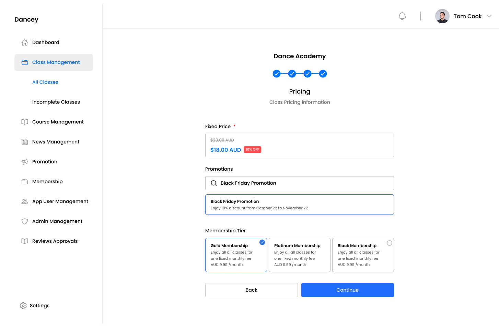Viewport: 499px width, 330px height.
Task: Open Membership using its card icon
Action: pos(24,181)
